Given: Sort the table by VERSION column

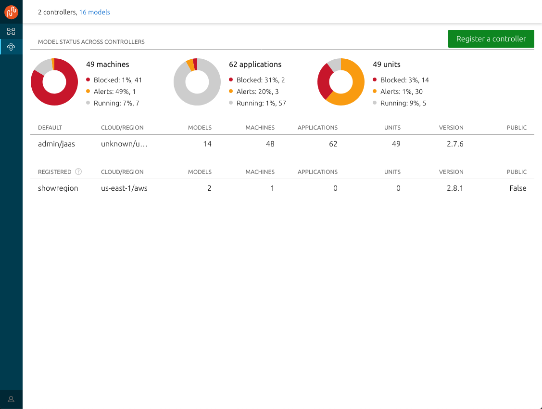Looking at the screenshot, I should 451,127.
